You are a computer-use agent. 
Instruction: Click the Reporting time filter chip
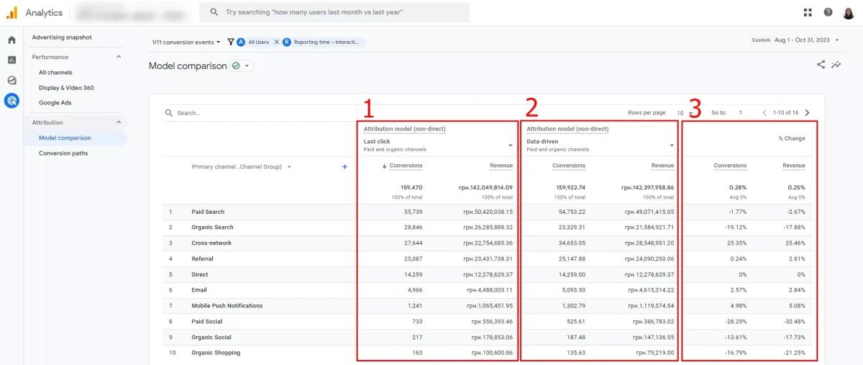click(x=324, y=42)
